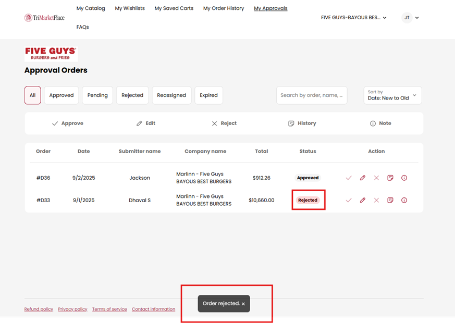Expand the Sort by Date dropdown
The width and height of the screenshot is (455, 323).
pyautogui.click(x=392, y=95)
